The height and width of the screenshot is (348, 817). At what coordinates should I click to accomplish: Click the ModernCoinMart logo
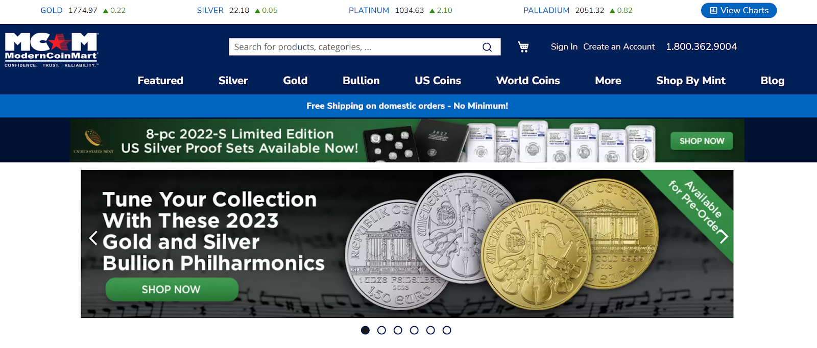pos(52,50)
